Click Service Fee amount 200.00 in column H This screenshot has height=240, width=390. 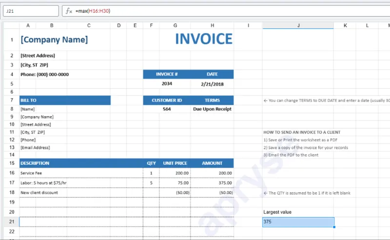[212, 173]
